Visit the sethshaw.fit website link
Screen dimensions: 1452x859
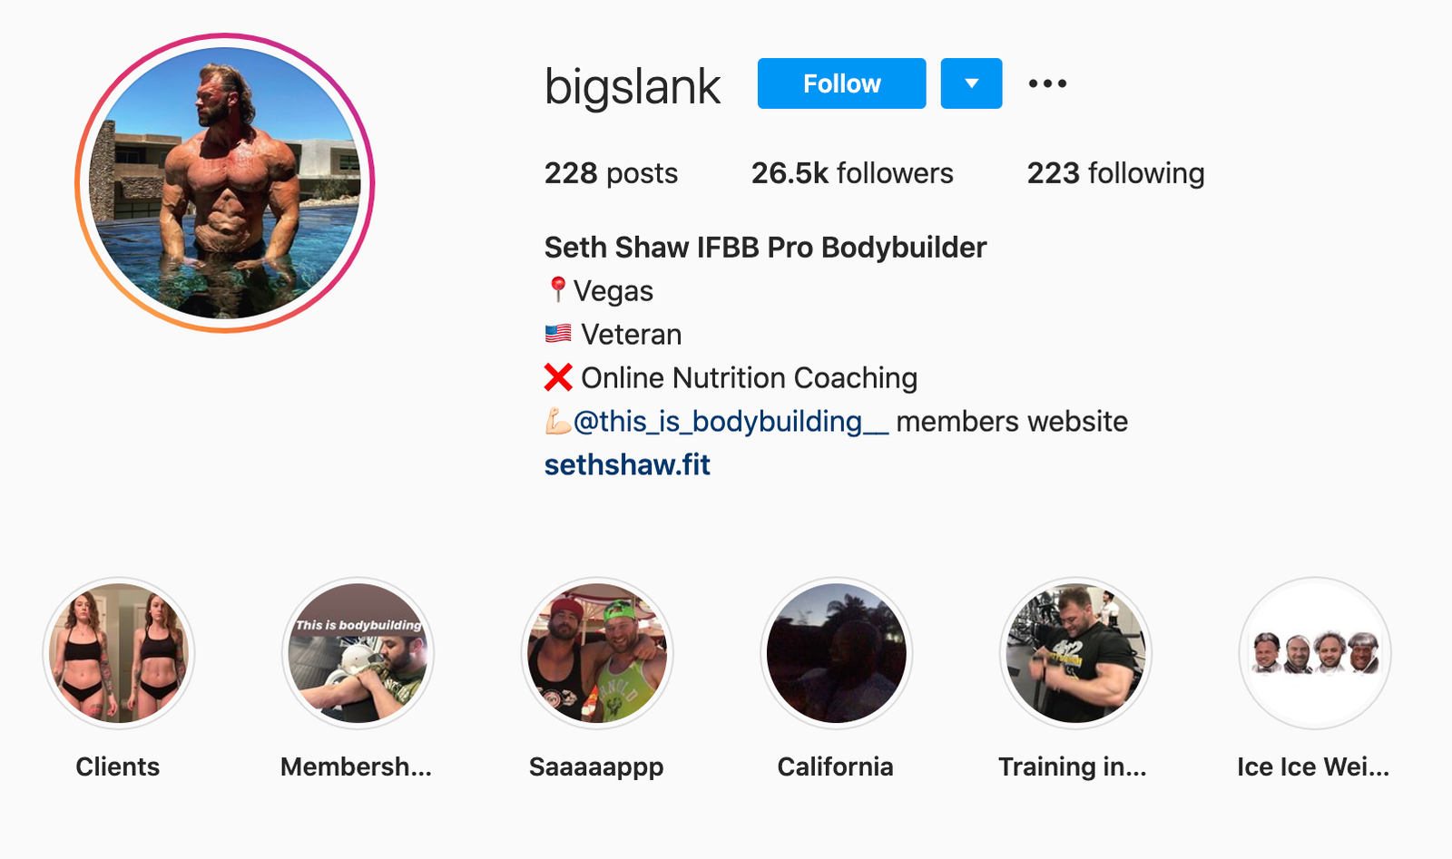tap(627, 464)
